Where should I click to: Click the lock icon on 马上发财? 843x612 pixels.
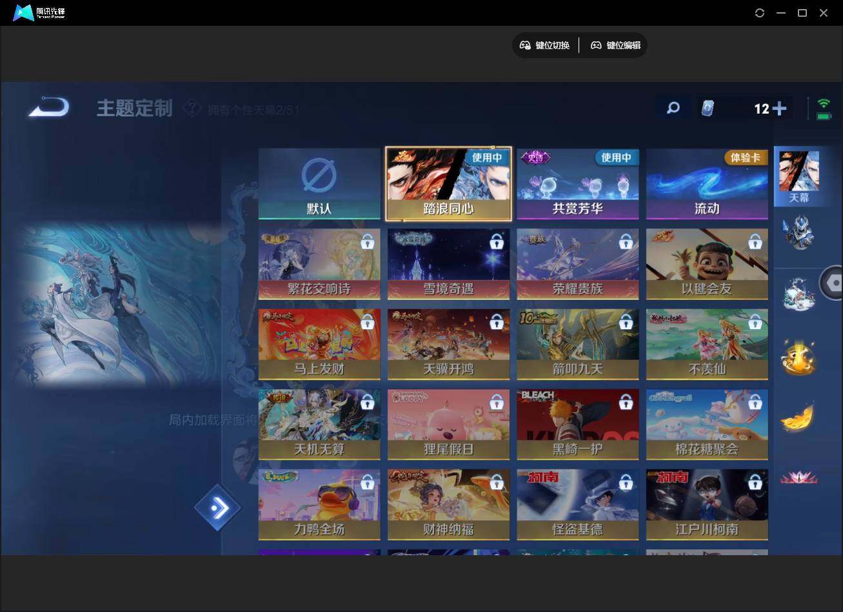(368, 322)
